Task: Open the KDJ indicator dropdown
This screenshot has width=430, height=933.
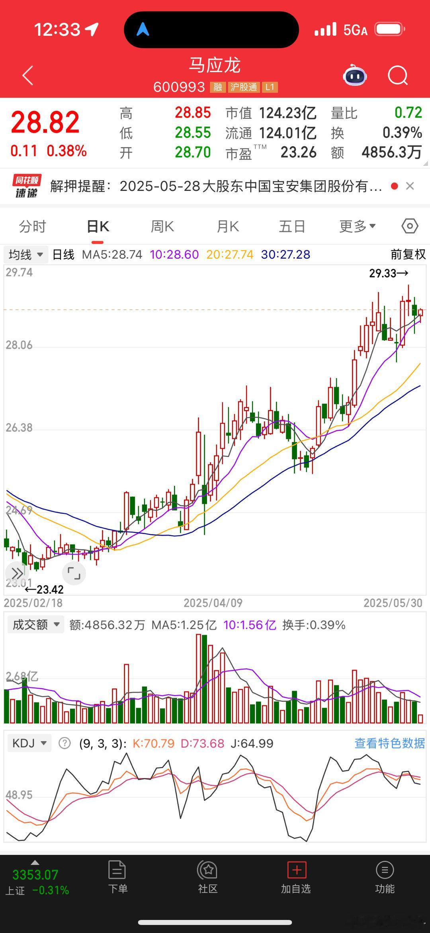Action: pos(29,743)
